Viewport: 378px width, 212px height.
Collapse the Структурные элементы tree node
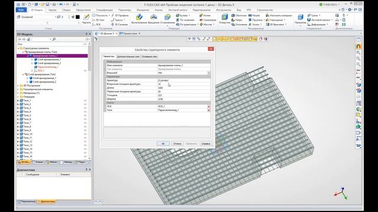coord(18,48)
